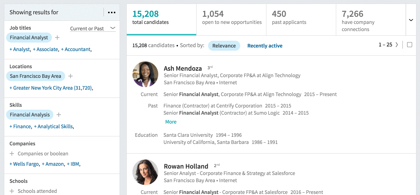This screenshot has height=195, width=420.
Task: Expand the candidate stats chevron
Action: [411, 20]
